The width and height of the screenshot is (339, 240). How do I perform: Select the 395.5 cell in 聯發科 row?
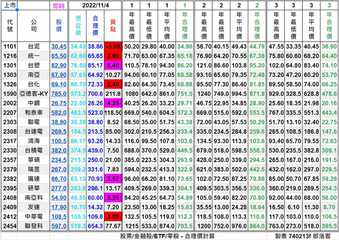[x=329, y=226]
